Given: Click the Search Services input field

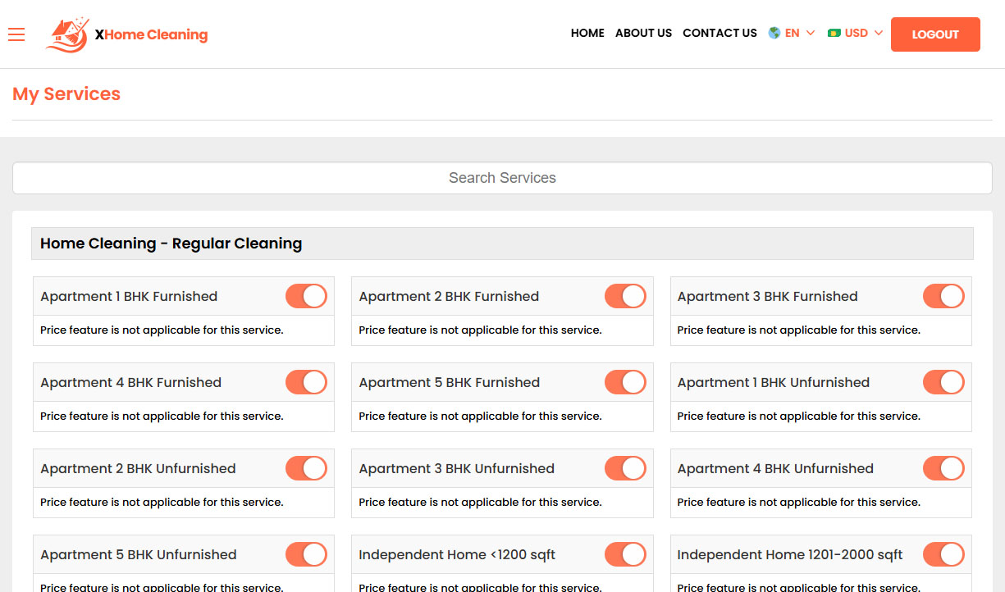Looking at the screenshot, I should [x=502, y=177].
